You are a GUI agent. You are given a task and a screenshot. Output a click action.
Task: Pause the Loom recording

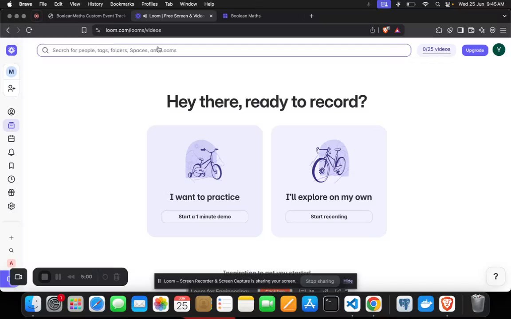[59, 276]
